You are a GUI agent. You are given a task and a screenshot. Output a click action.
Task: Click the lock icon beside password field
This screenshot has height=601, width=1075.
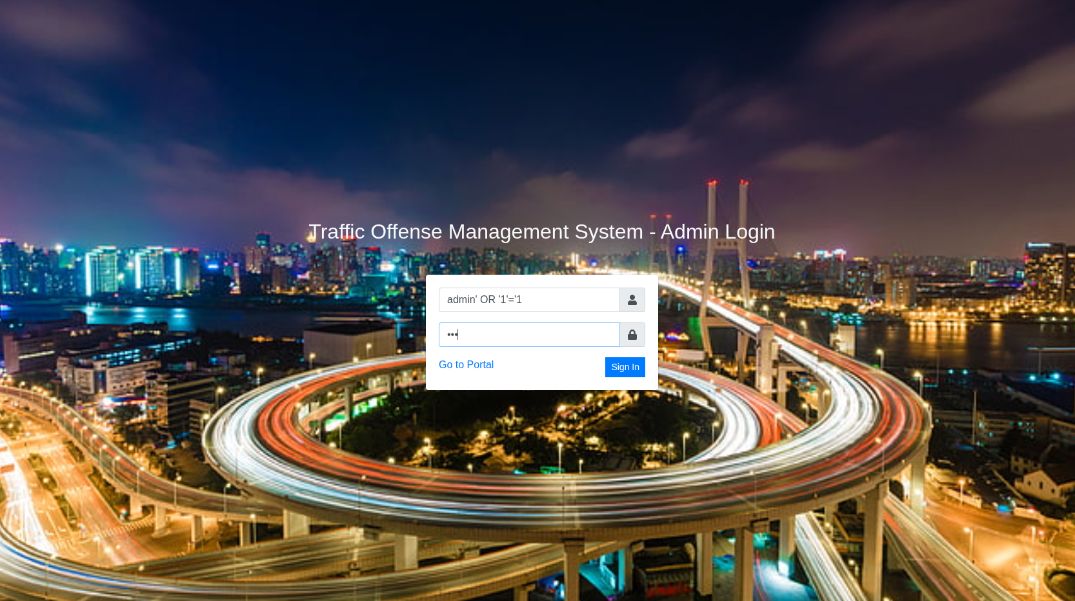coord(632,335)
